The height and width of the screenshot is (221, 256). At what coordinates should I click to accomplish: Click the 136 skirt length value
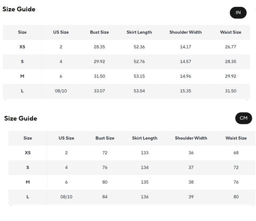[x=145, y=197]
